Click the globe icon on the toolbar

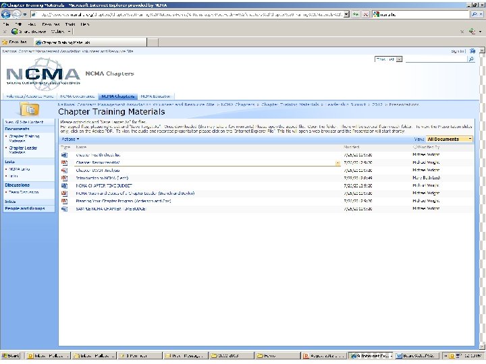14,31
